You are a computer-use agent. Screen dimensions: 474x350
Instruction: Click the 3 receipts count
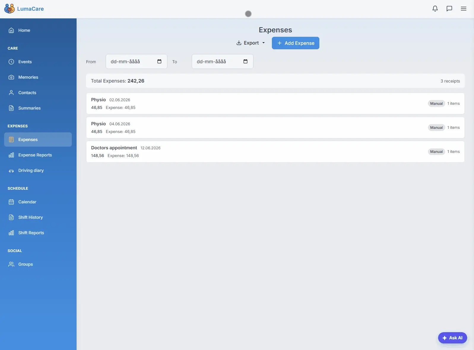click(x=450, y=81)
